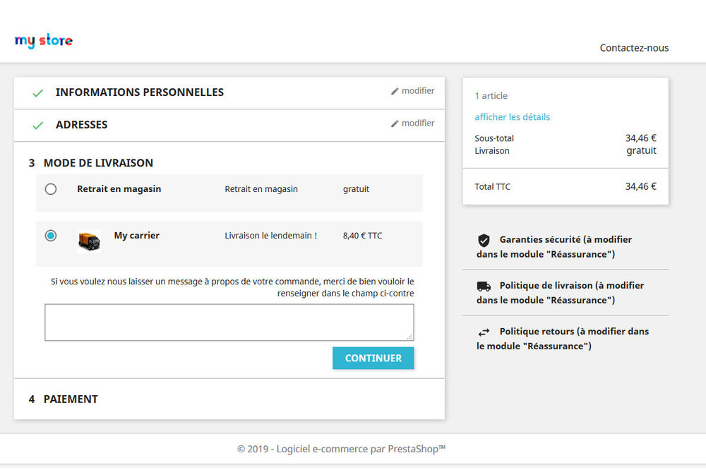Click the My Store logo
The image size is (706, 470).
[44, 41]
